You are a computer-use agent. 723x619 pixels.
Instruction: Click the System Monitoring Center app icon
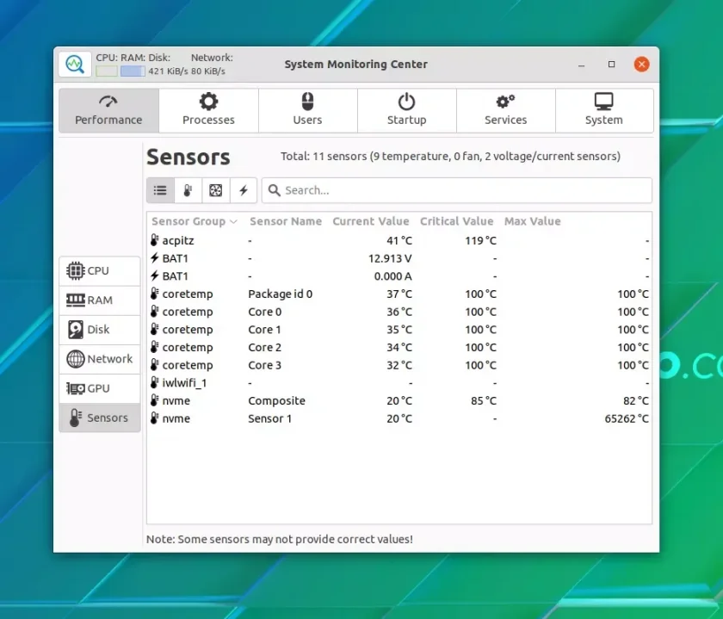[x=75, y=64]
